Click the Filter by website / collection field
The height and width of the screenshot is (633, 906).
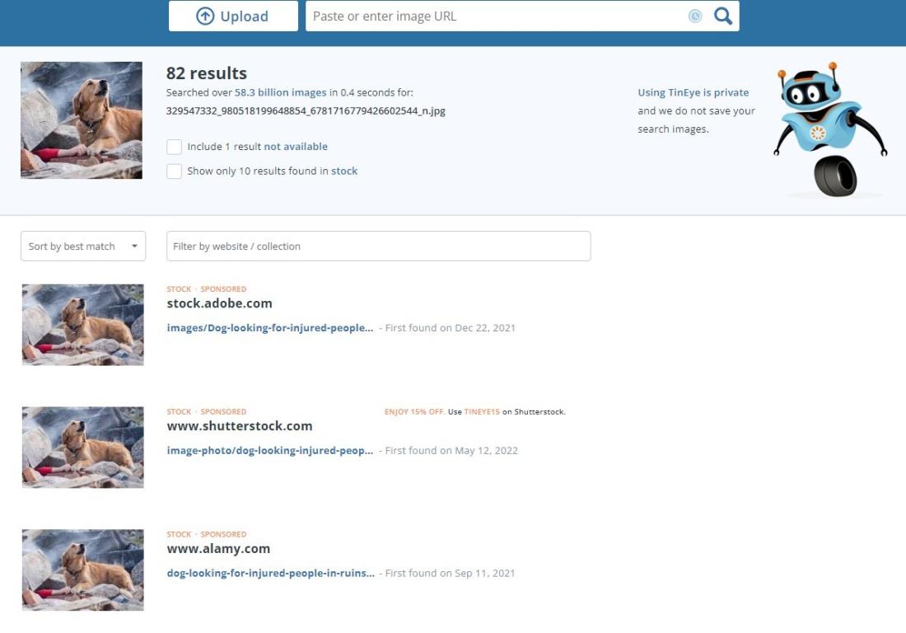379,246
